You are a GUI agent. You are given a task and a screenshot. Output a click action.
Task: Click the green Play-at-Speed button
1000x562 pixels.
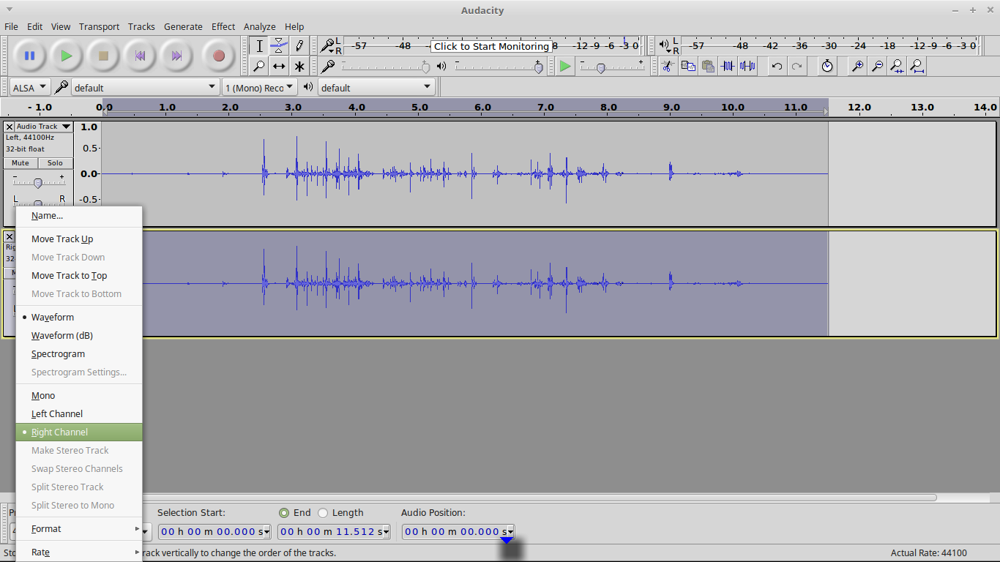pyautogui.click(x=565, y=67)
